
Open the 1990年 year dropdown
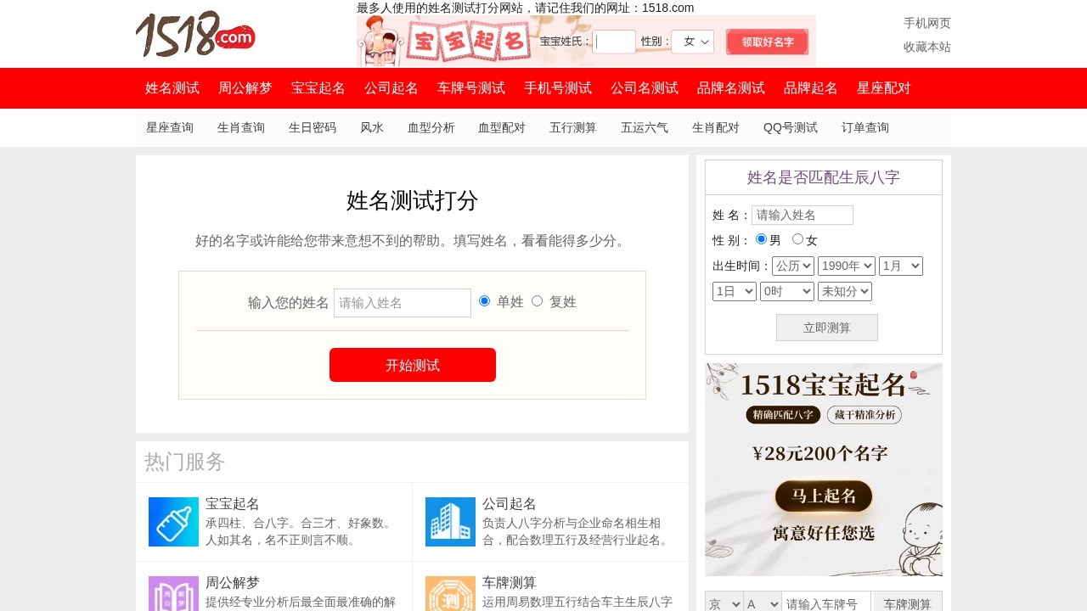[x=846, y=265]
